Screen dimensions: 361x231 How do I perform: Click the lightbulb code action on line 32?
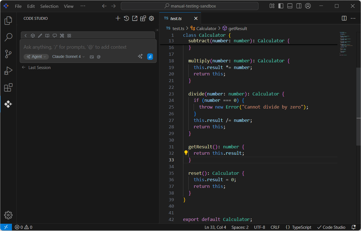tap(186, 153)
